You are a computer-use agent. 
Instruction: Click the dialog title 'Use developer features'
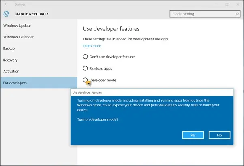pyautogui.click(x=87, y=92)
